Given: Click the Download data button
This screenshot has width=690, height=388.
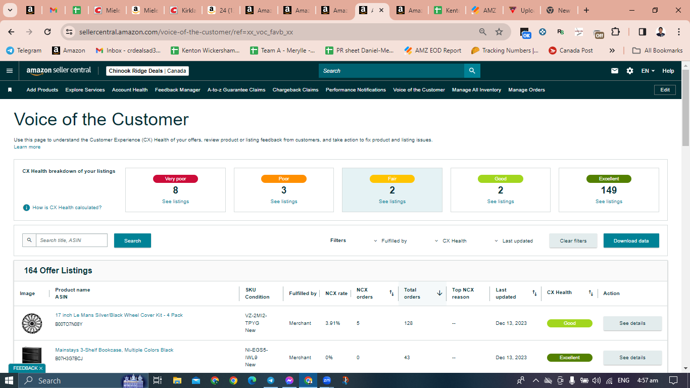Looking at the screenshot, I should click(x=631, y=240).
